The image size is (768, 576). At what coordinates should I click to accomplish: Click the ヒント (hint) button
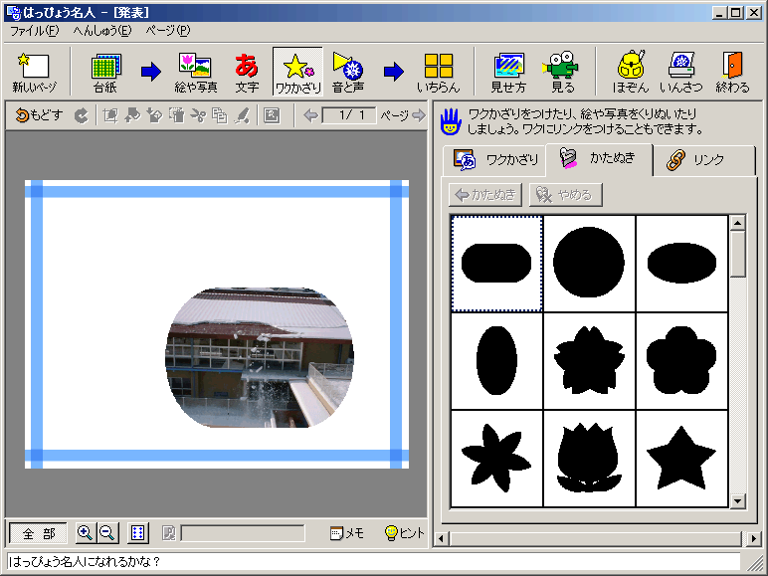click(x=405, y=533)
